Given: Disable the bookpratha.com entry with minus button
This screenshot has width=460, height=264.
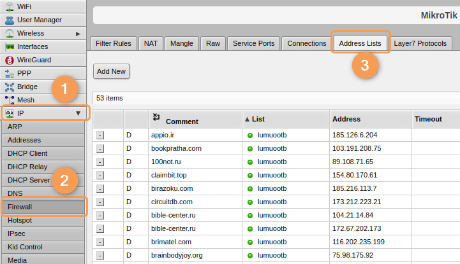Looking at the screenshot, I should coord(100,148).
